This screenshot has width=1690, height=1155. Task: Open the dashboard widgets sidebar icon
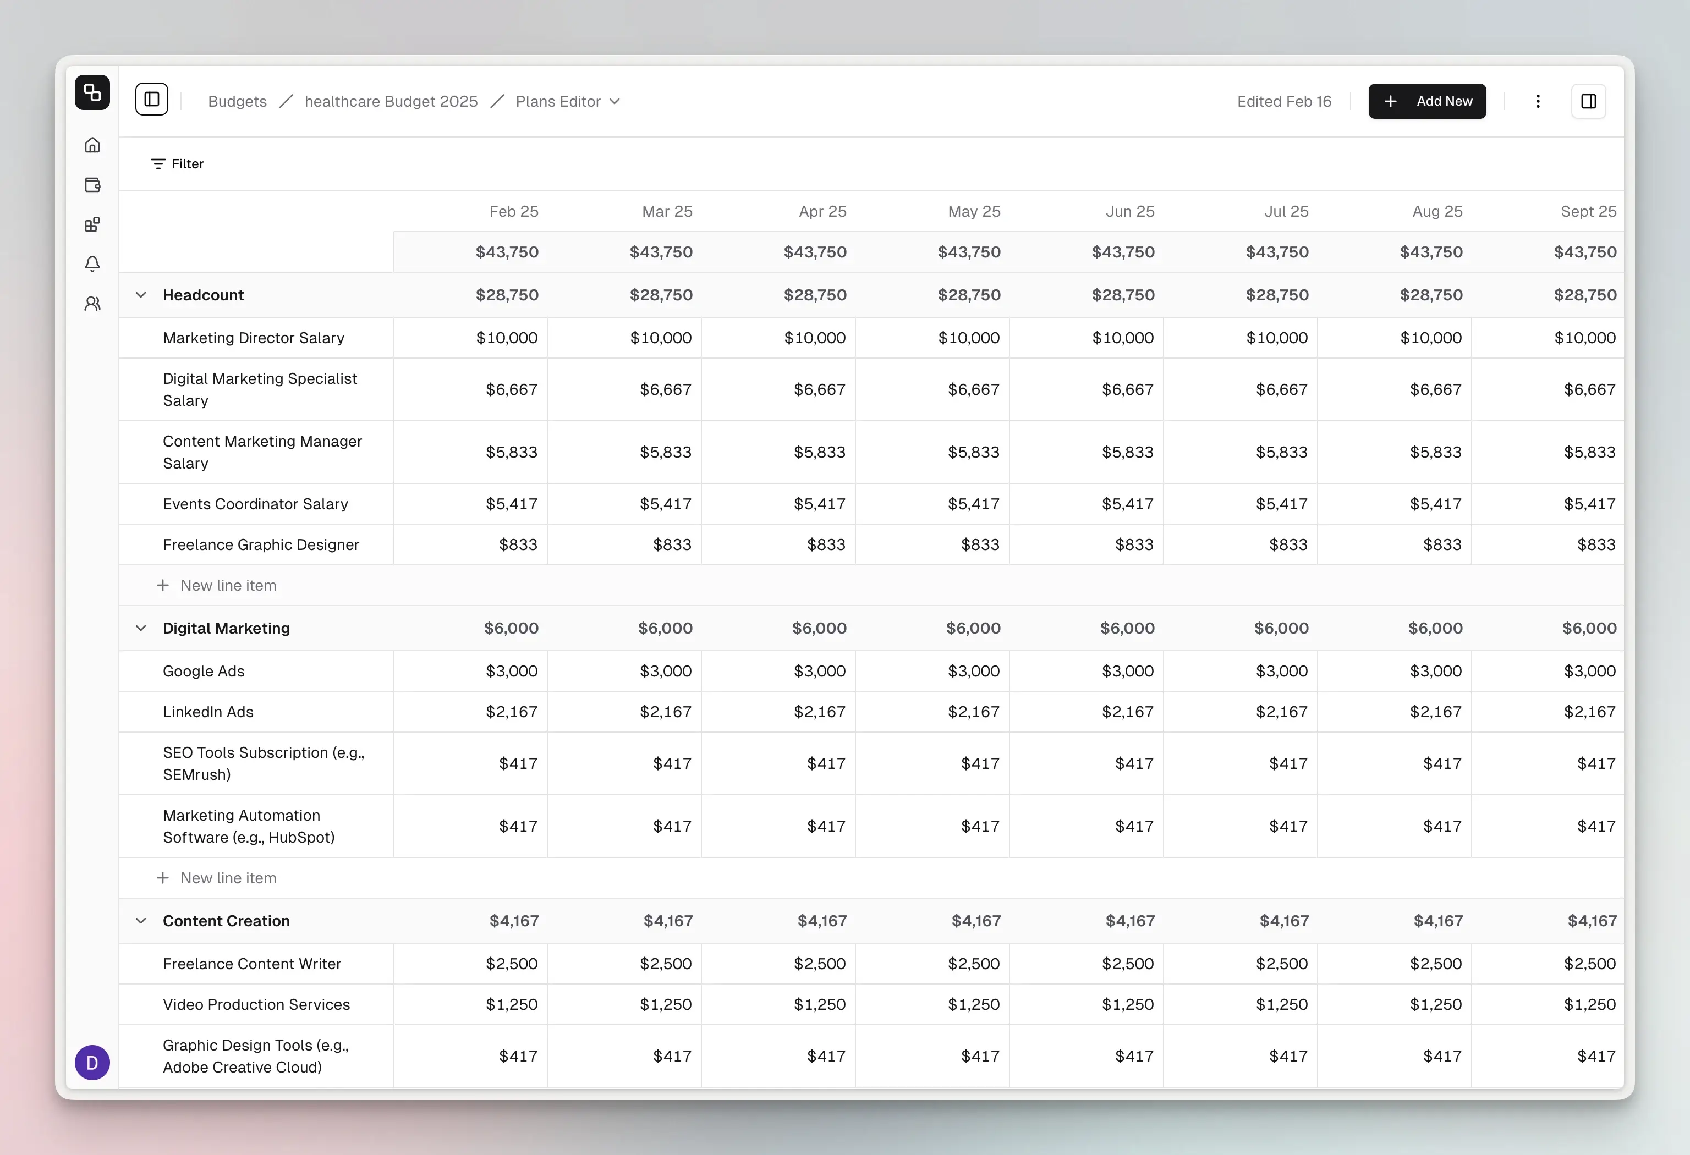[92, 224]
